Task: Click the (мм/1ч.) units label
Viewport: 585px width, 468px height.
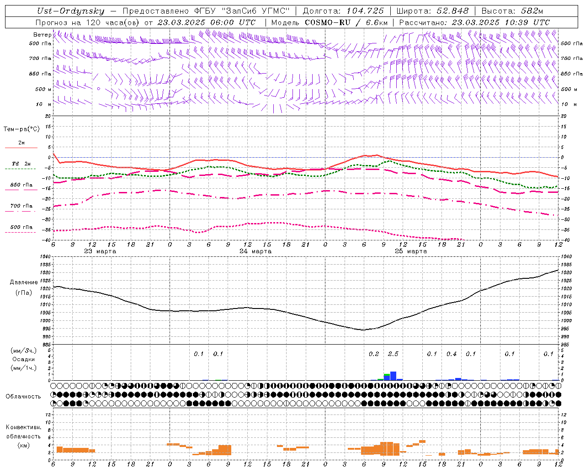Action: 23,368
